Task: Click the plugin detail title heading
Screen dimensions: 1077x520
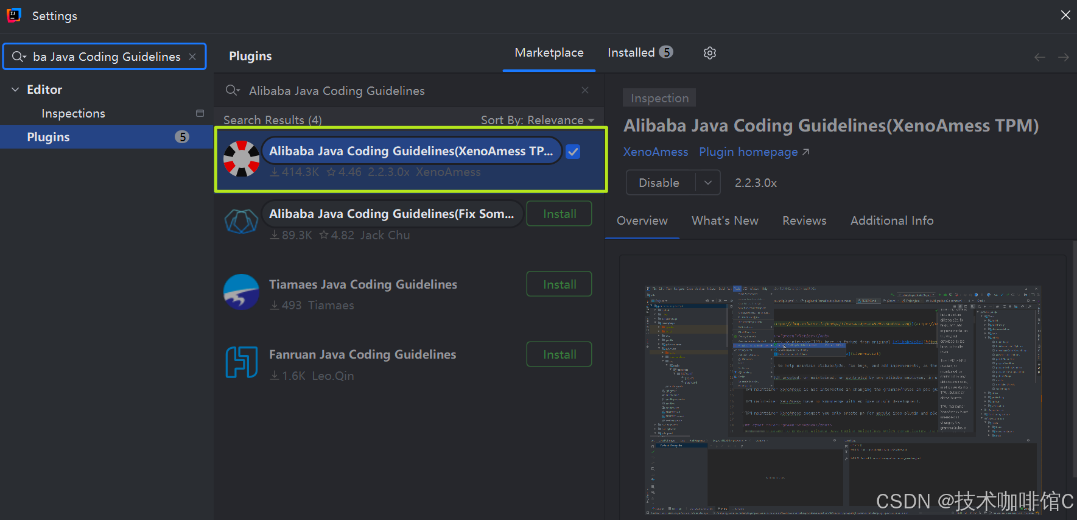Action: coord(831,125)
